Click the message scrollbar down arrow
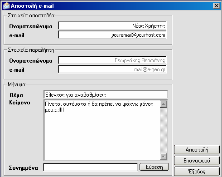The image size is (222, 177). click(164, 157)
